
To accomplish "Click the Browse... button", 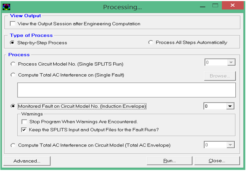I will (220, 76).
